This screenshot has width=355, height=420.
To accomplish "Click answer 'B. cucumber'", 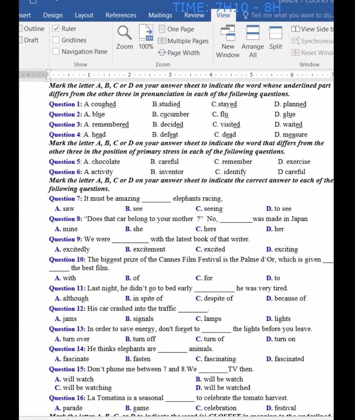I will [170, 114].
